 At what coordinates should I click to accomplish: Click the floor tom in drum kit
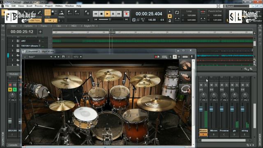tap(135, 126)
